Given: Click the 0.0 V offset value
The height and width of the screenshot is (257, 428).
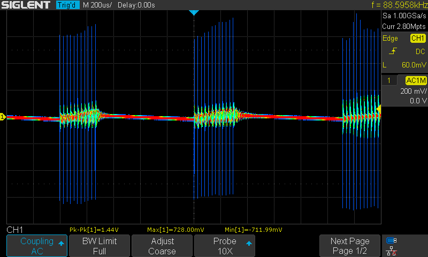Looking at the screenshot, I should tap(418, 101).
